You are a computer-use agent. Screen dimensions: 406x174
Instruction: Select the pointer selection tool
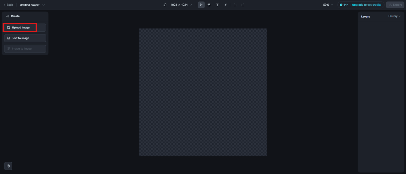tap(201, 5)
